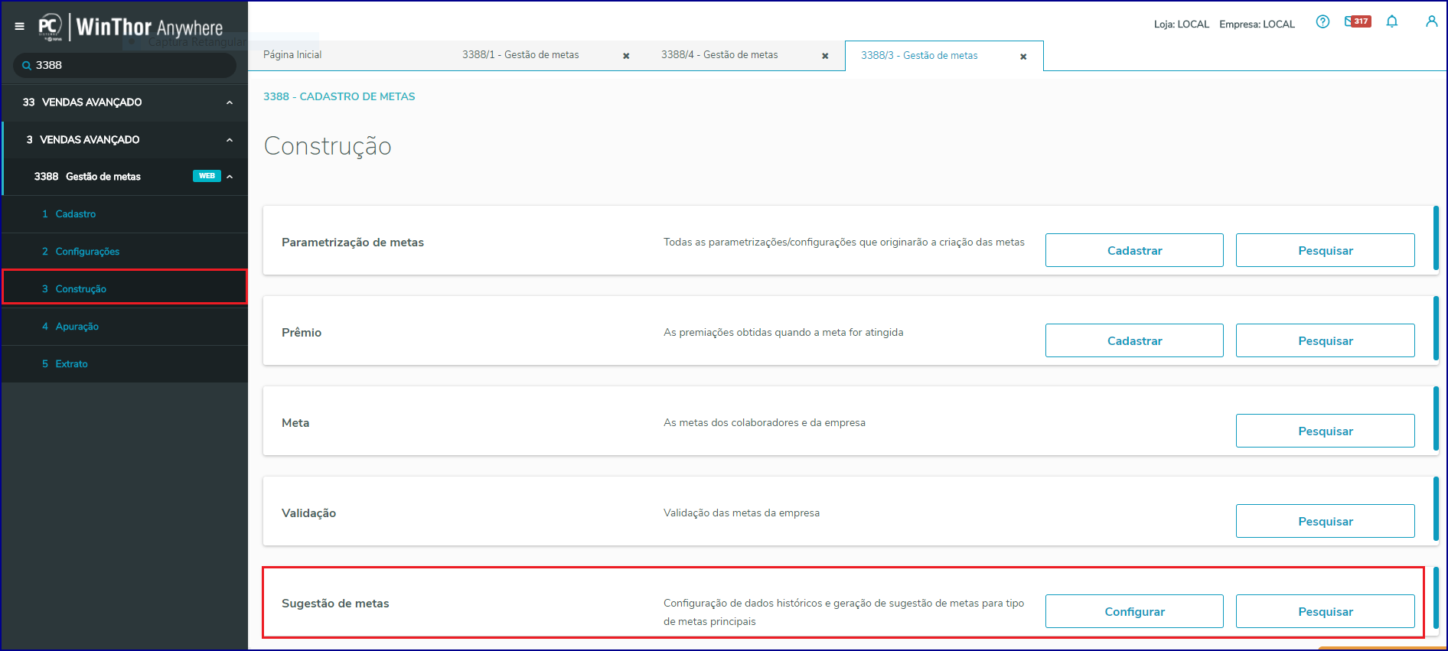Click the Prêmio card title
Screen dimensions: 1448x651
pos(302,333)
